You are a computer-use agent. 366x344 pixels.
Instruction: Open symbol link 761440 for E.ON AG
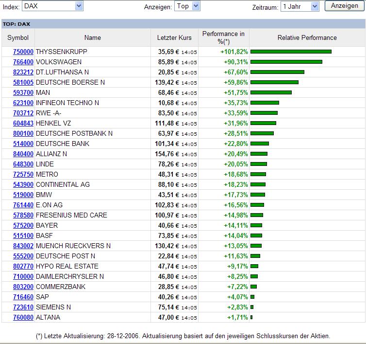pyautogui.click(x=23, y=205)
